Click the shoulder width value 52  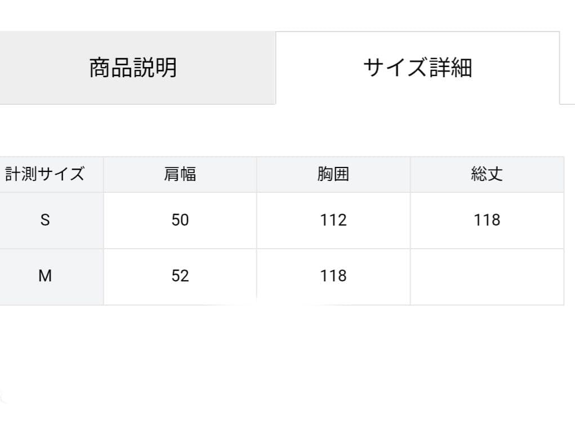point(180,276)
